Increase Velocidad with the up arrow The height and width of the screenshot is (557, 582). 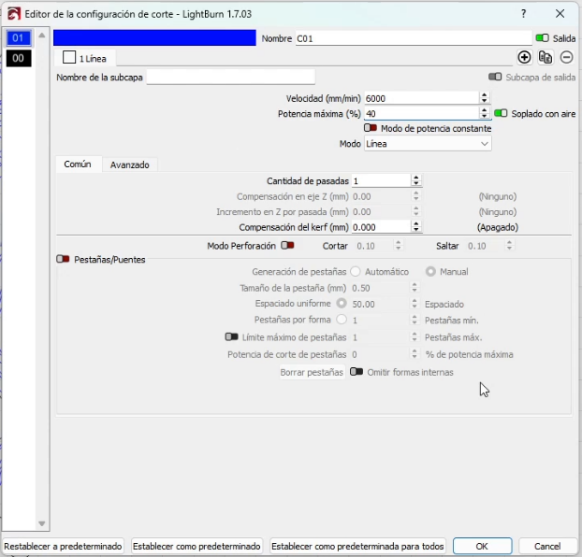point(484,94)
